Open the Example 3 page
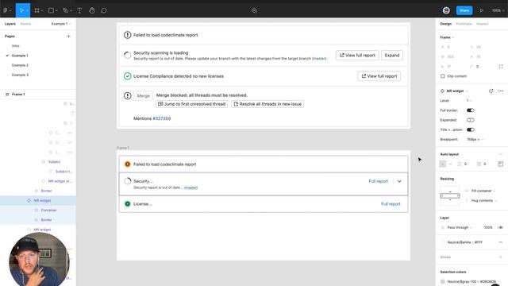The height and width of the screenshot is (286, 508). pos(20,75)
